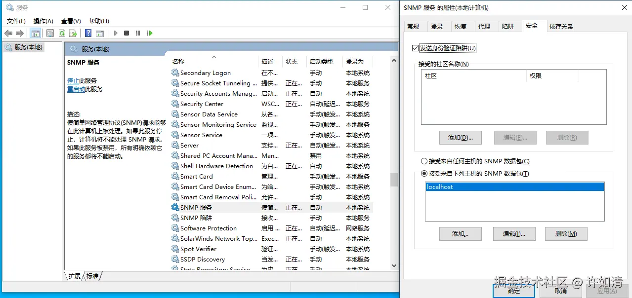Open the 操作(A) menu
This screenshot has width=632, height=298.
[43, 21]
